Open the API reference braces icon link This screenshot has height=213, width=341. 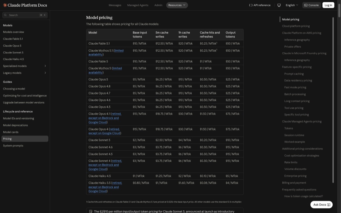point(251,5)
